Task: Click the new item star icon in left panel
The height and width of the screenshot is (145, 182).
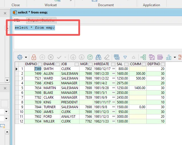Action: click(x=3, y=126)
